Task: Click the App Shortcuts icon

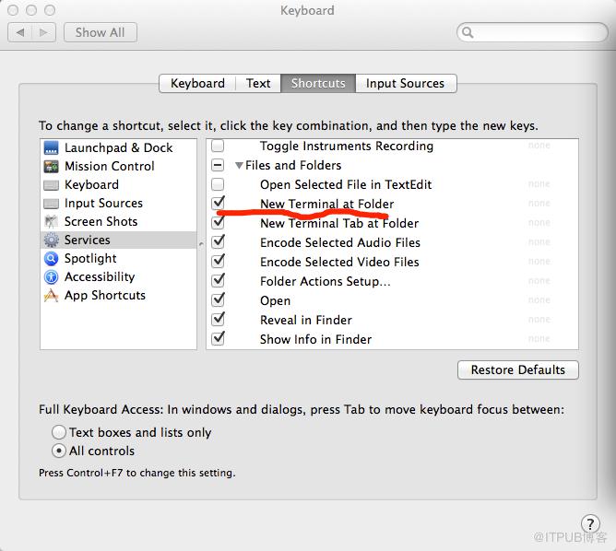Action: pos(51,296)
